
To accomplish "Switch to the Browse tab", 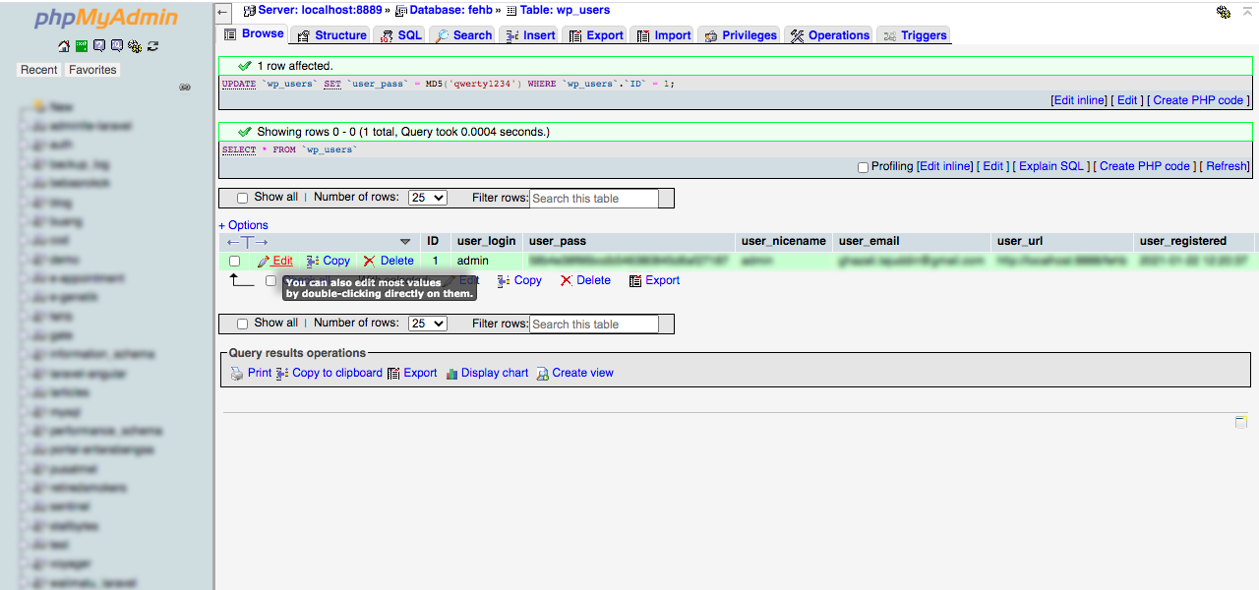I will coord(253,33).
